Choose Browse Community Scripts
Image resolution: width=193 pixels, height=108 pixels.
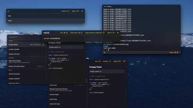(x=68, y=90)
